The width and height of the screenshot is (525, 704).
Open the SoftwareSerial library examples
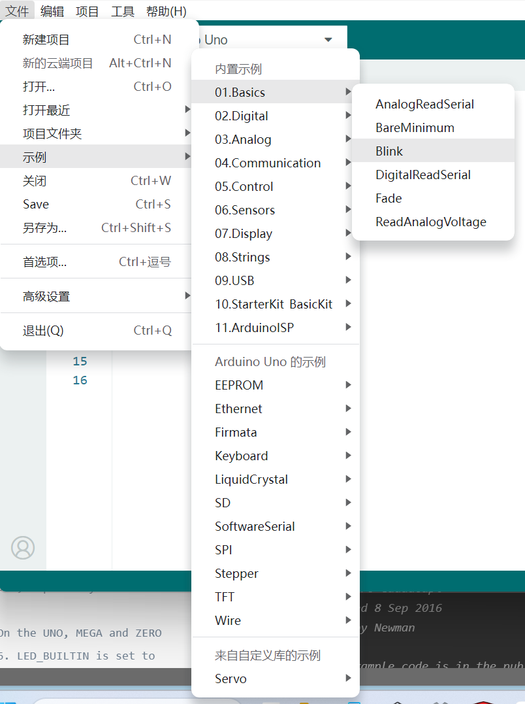point(276,526)
